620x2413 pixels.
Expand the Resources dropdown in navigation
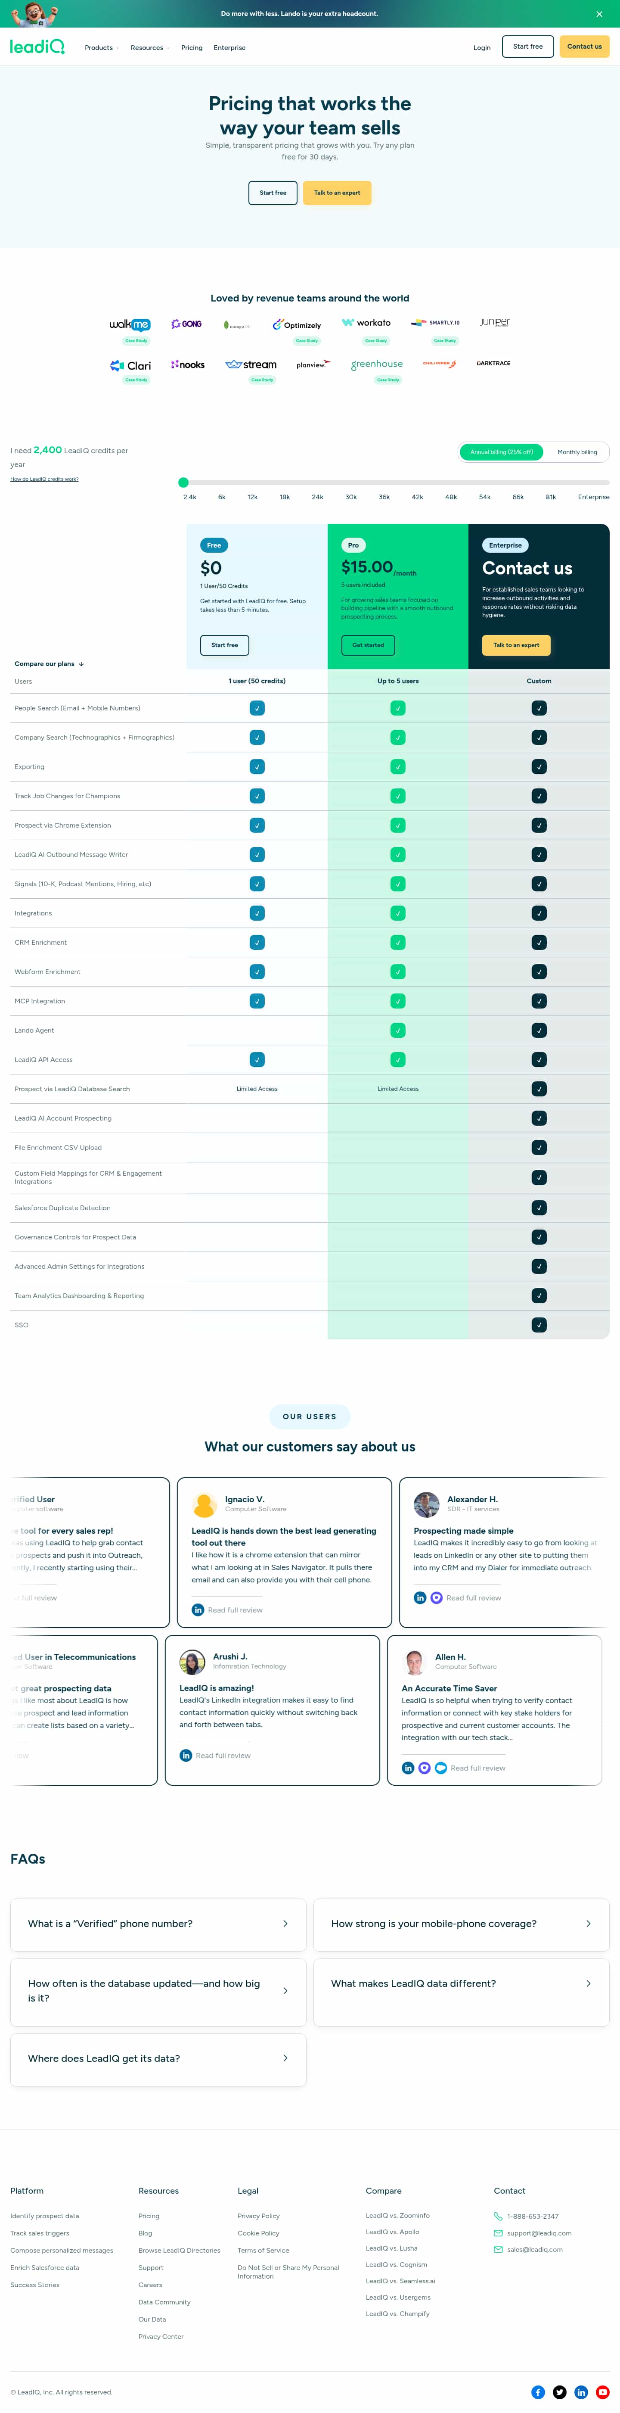(150, 48)
